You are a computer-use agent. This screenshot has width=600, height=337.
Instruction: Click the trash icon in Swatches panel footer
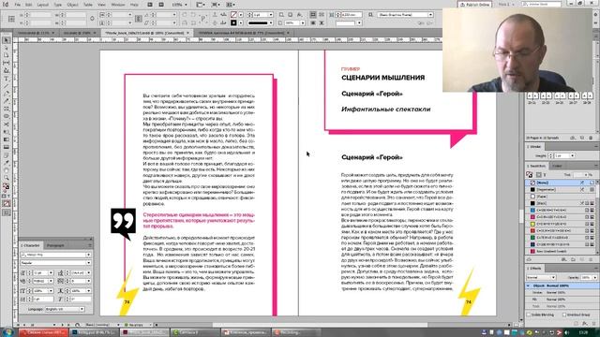tap(591, 259)
